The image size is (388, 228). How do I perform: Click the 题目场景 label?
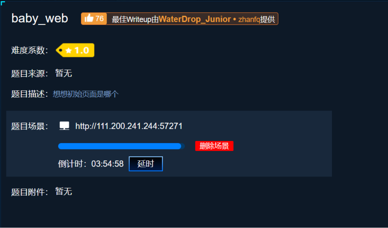(30, 126)
